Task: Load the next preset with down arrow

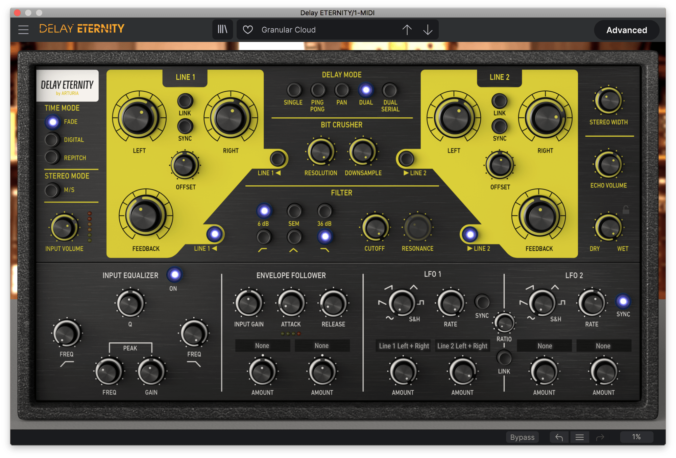Action: 427,29
